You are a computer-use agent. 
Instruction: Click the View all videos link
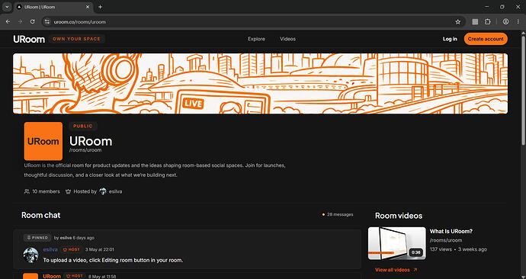pyautogui.click(x=396, y=270)
